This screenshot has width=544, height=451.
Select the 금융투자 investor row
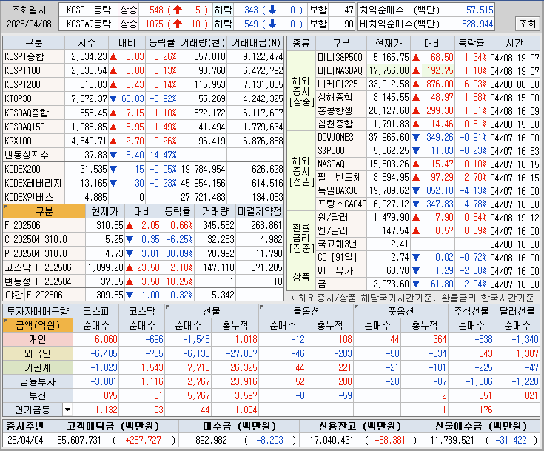(x=272, y=381)
